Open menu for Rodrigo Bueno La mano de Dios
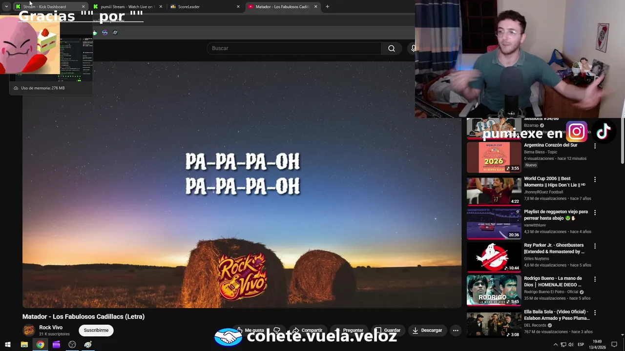Image resolution: width=625 pixels, height=351 pixels. (595, 279)
